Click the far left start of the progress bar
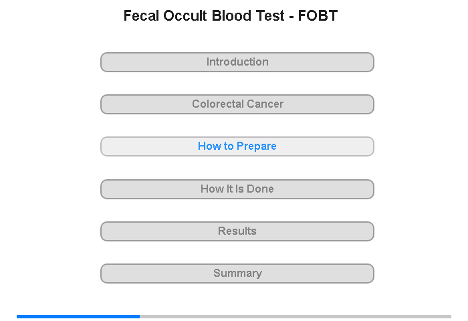 pos(18,316)
